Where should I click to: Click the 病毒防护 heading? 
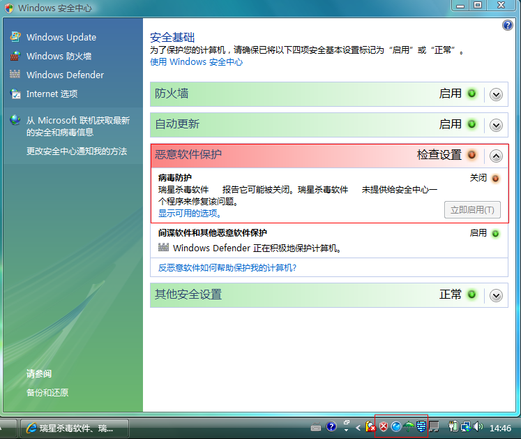coord(175,177)
